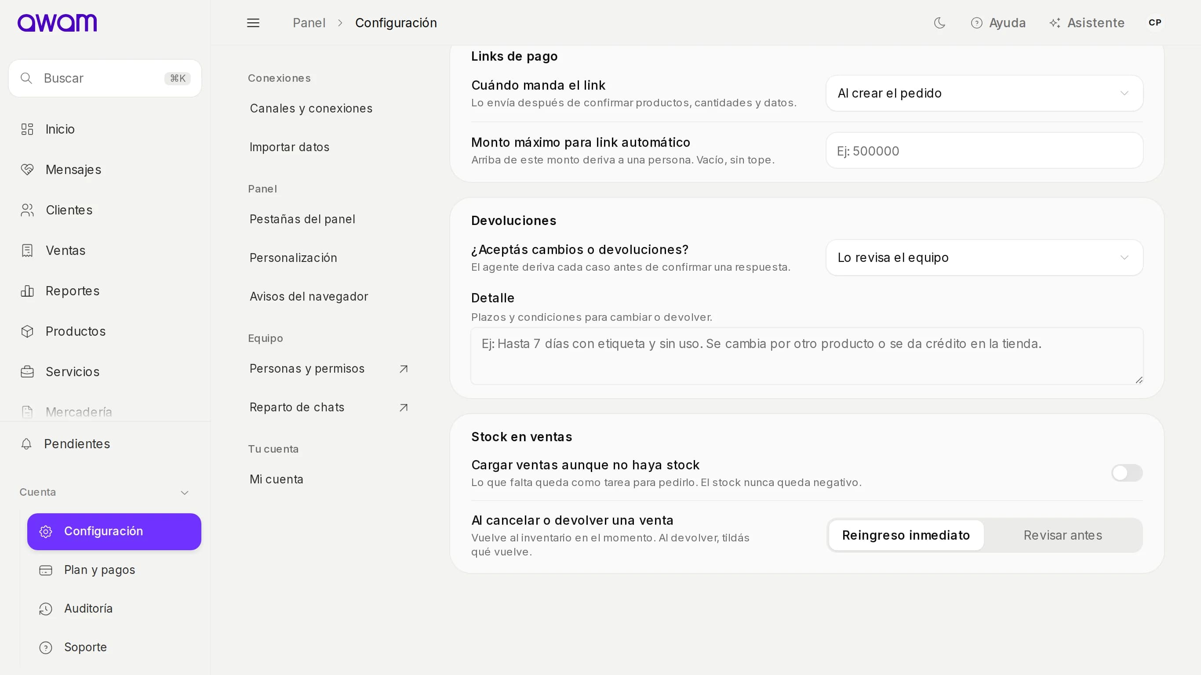Image resolution: width=1201 pixels, height=675 pixels.
Task: Click the Mensajes heart chat icon
Action: 27,170
